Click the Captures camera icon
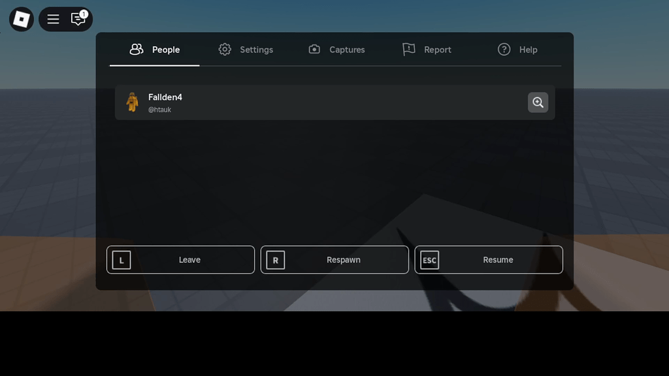This screenshot has width=669, height=376. click(314, 49)
